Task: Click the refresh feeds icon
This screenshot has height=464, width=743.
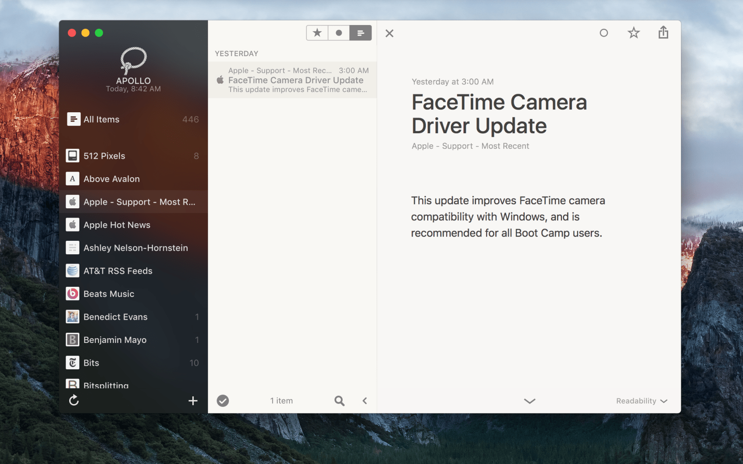Action: pos(74,400)
